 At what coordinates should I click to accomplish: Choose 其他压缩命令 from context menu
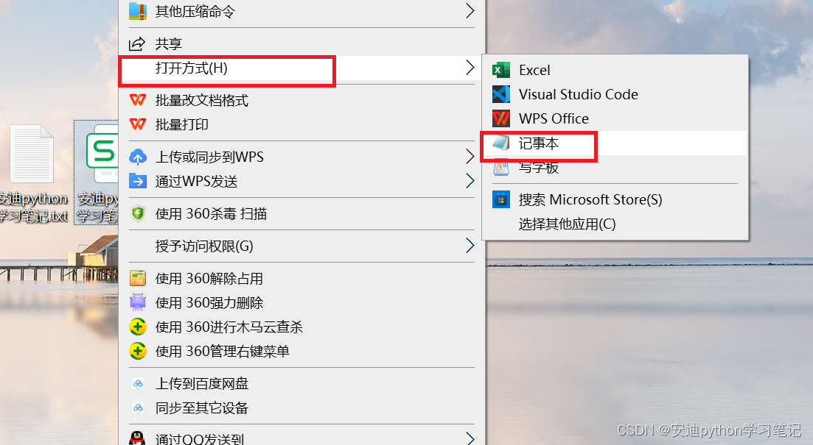(301, 11)
